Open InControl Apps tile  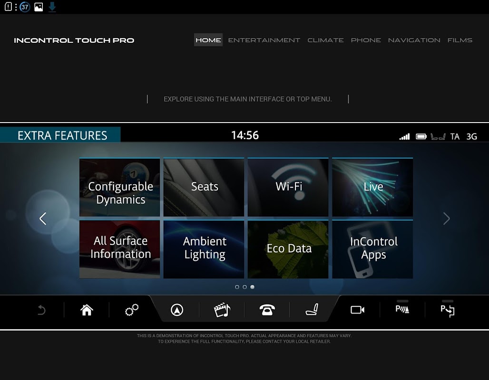tap(372, 249)
